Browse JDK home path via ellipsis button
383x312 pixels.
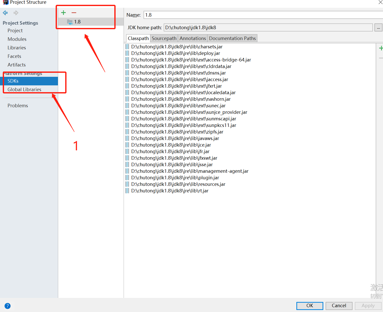(x=378, y=27)
